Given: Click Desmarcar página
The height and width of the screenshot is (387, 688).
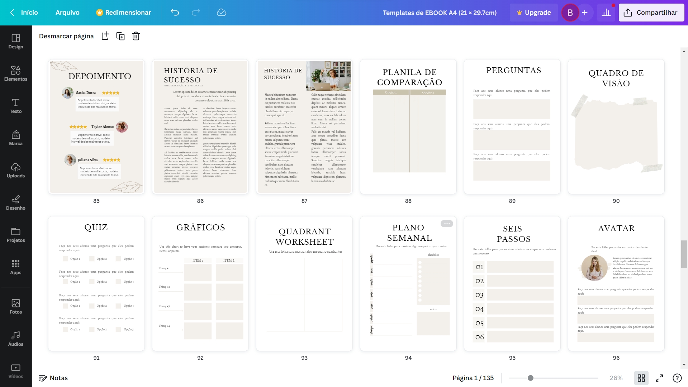Looking at the screenshot, I should coord(66,36).
